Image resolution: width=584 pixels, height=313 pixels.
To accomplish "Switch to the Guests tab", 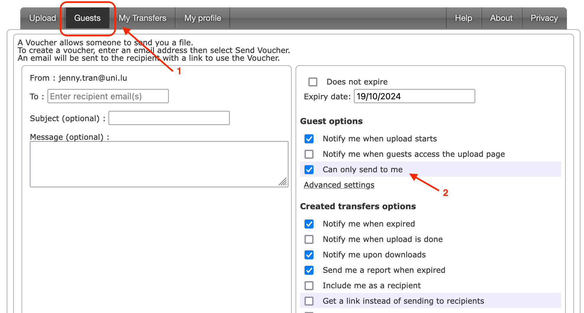I will tap(87, 18).
